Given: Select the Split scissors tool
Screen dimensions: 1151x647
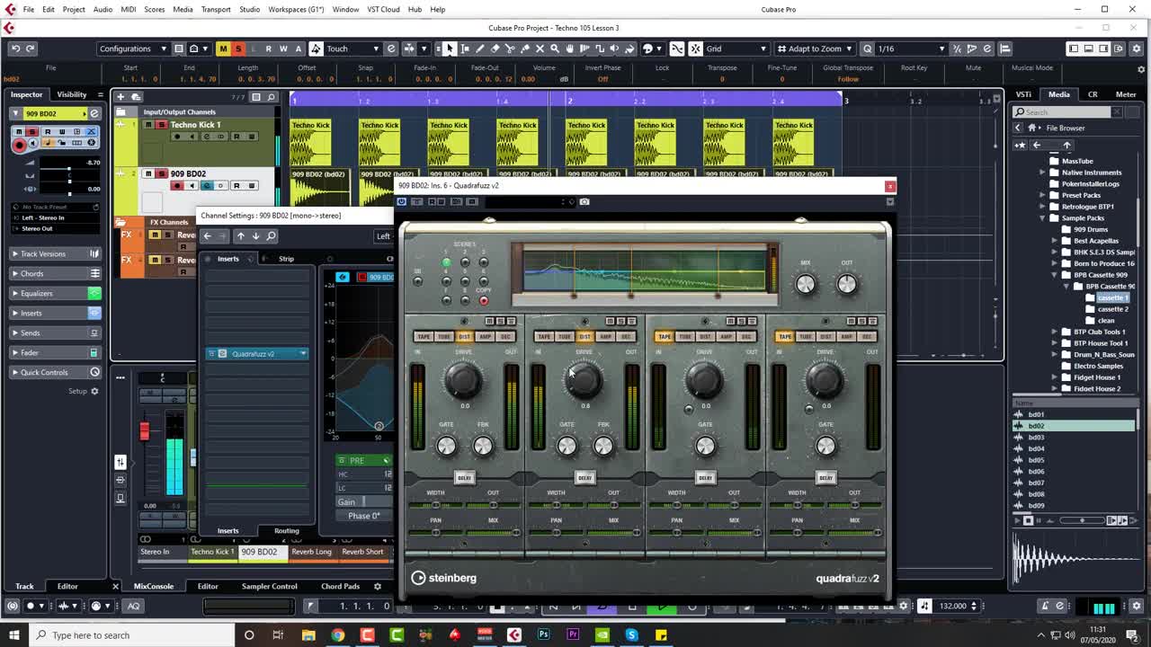Looking at the screenshot, I should 510,49.
